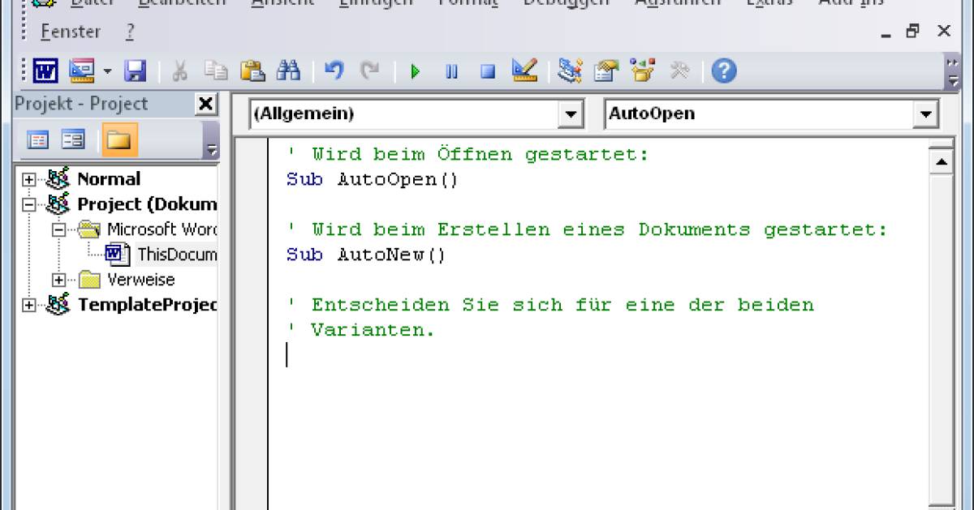The image size is (974, 510).
Task: Open the AutoOpen procedure dropdown
Action: click(x=926, y=114)
